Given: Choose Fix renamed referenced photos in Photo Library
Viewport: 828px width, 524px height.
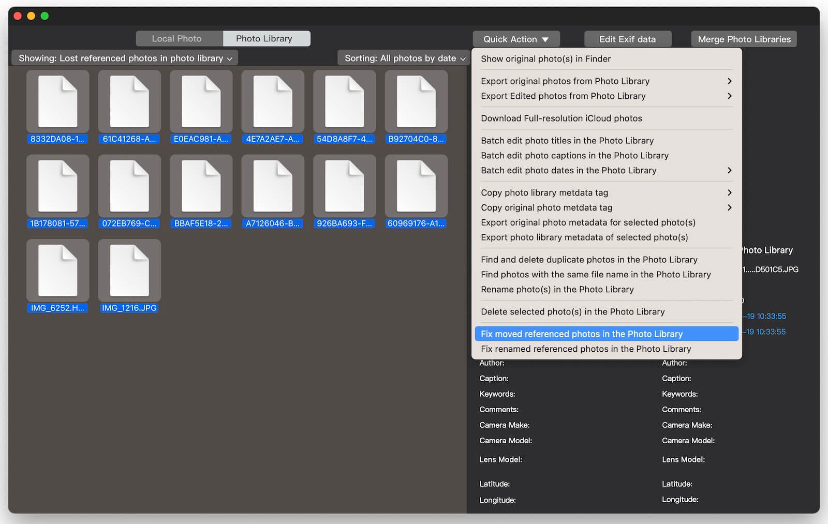Looking at the screenshot, I should click(x=607, y=349).
